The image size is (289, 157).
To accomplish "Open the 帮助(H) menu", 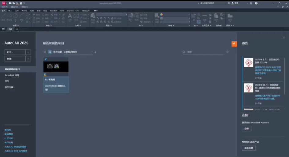I will (x=24, y=7).
